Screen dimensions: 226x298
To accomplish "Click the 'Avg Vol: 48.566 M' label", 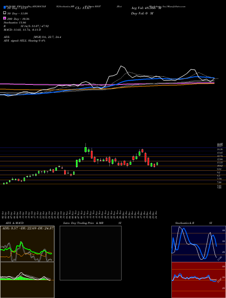I will (146, 8).
